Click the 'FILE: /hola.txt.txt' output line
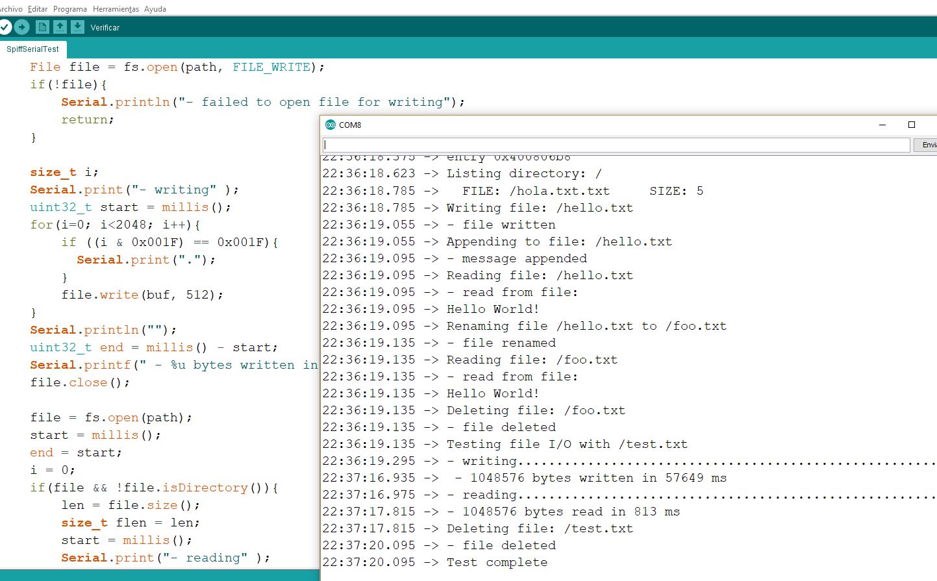This screenshot has height=581, width=937. (x=536, y=191)
